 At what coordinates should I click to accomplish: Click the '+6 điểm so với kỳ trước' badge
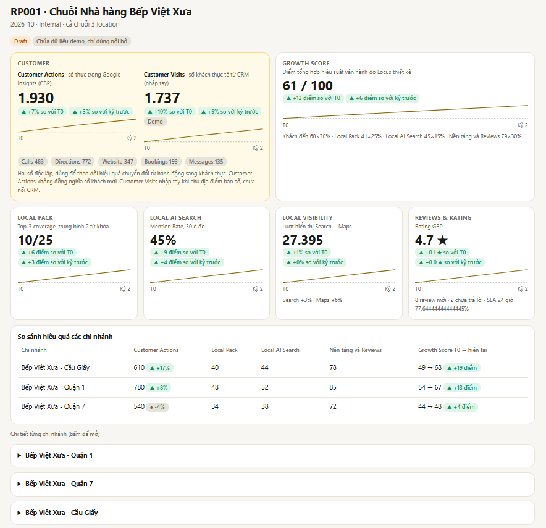pos(382,98)
